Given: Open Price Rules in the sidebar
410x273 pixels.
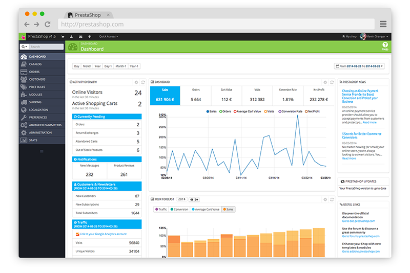Looking at the screenshot, I should click(x=42, y=87).
